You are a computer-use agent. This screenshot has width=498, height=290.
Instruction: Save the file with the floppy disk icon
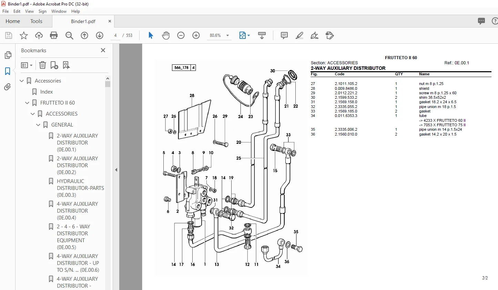[9, 35]
